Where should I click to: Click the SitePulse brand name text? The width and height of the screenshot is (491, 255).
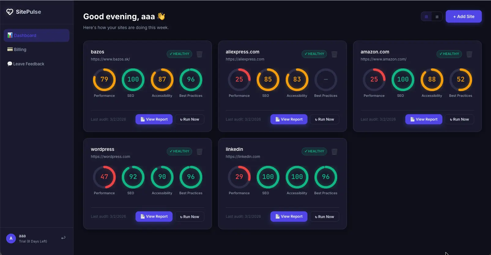pos(28,12)
